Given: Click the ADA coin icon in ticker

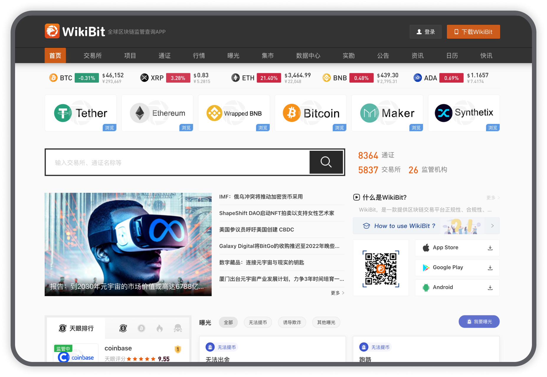Looking at the screenshot, I should point(417,78).
